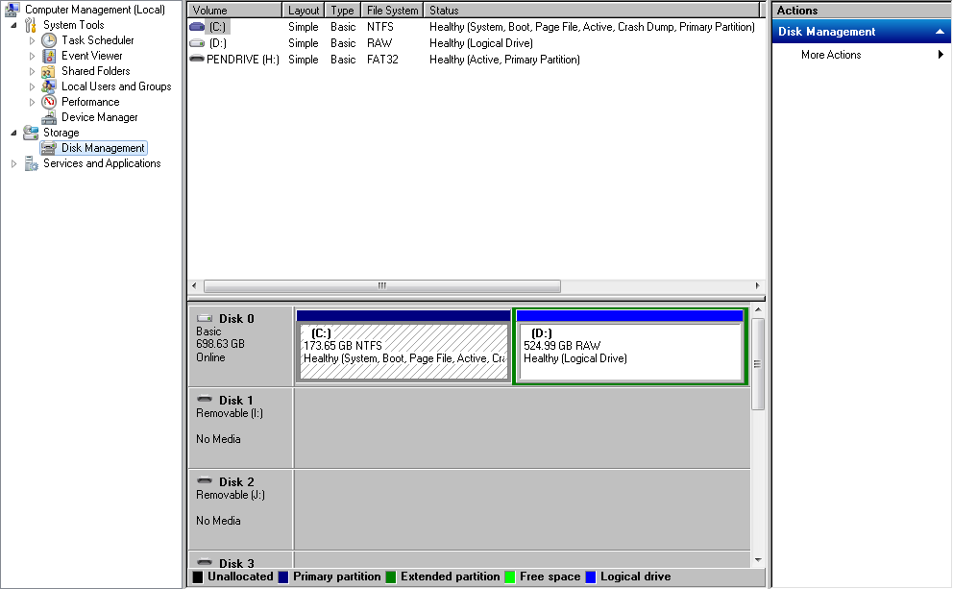Sort by the File System column header
The height and width of the screenshot is (589, 953).
(392, 11)
